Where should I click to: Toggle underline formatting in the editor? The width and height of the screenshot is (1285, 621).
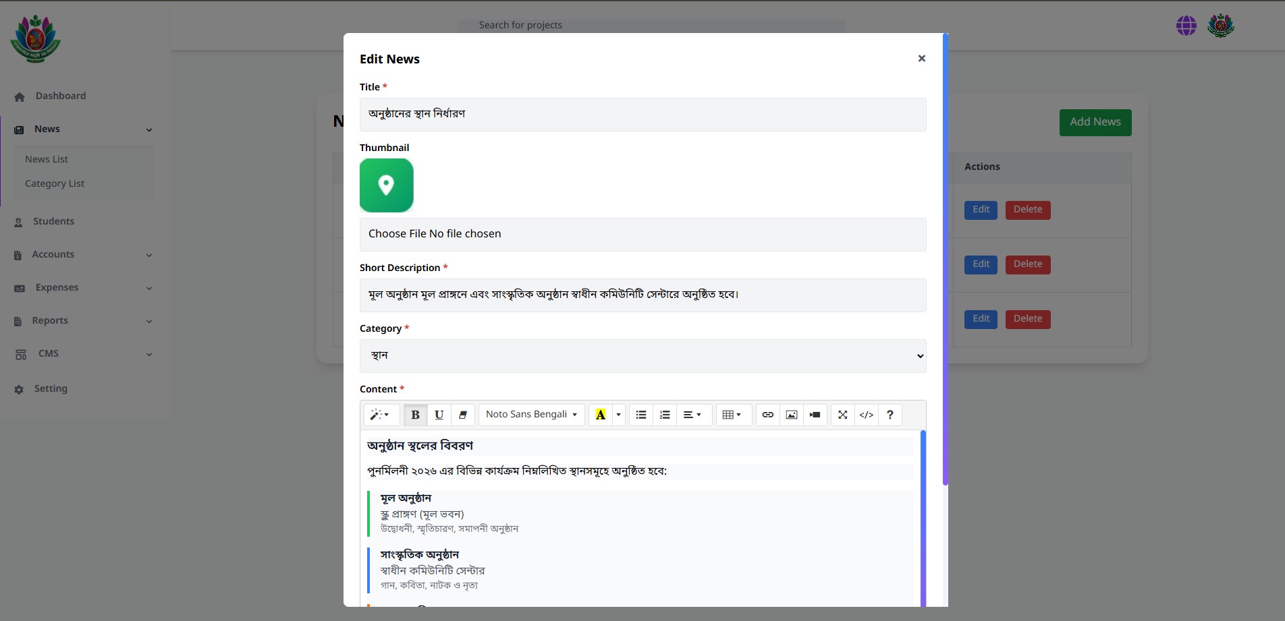439,415
